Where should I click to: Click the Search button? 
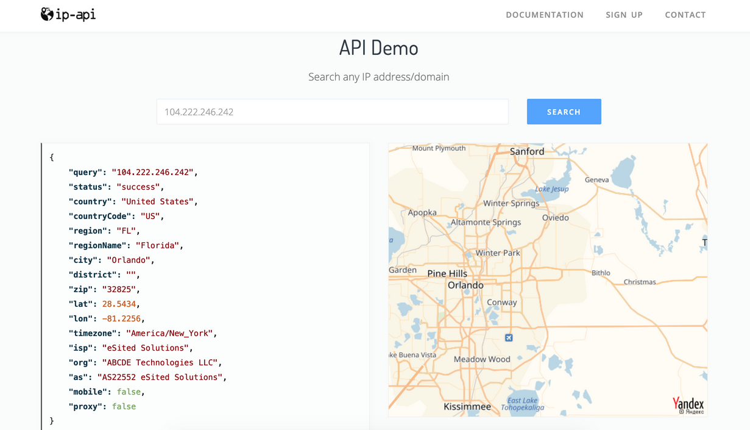564,112
